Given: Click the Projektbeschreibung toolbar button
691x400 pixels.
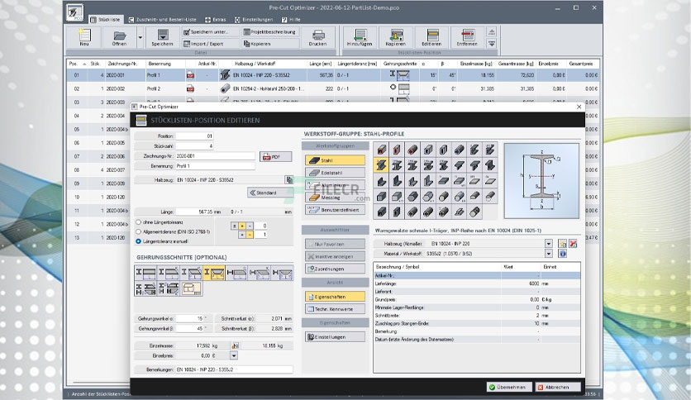Looking at the screenshot, I should (270, 32).
